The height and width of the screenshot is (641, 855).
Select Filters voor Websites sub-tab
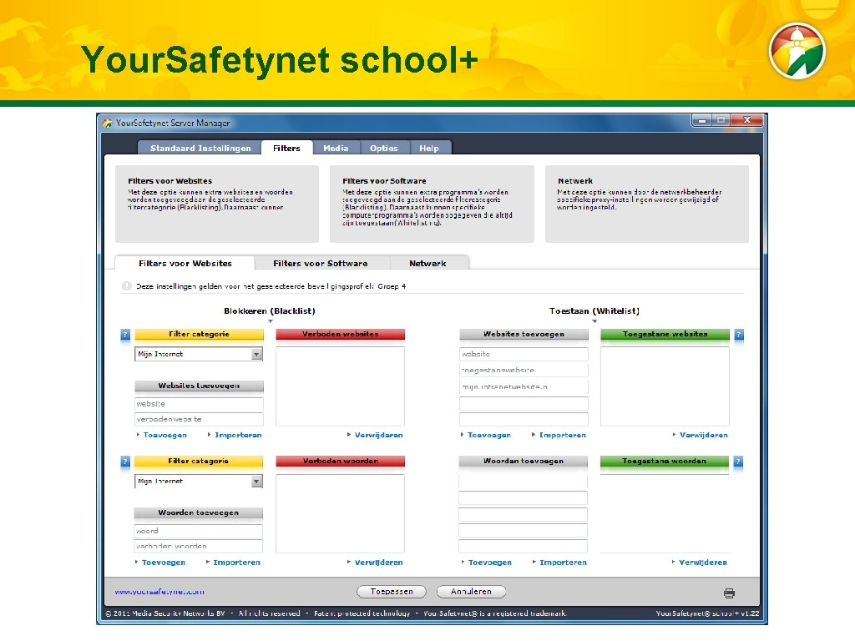185,263
